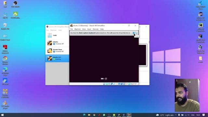Open Help menu in VirtualBox Manager
This screenshot has width=208, height=117.
pos(60,30)
